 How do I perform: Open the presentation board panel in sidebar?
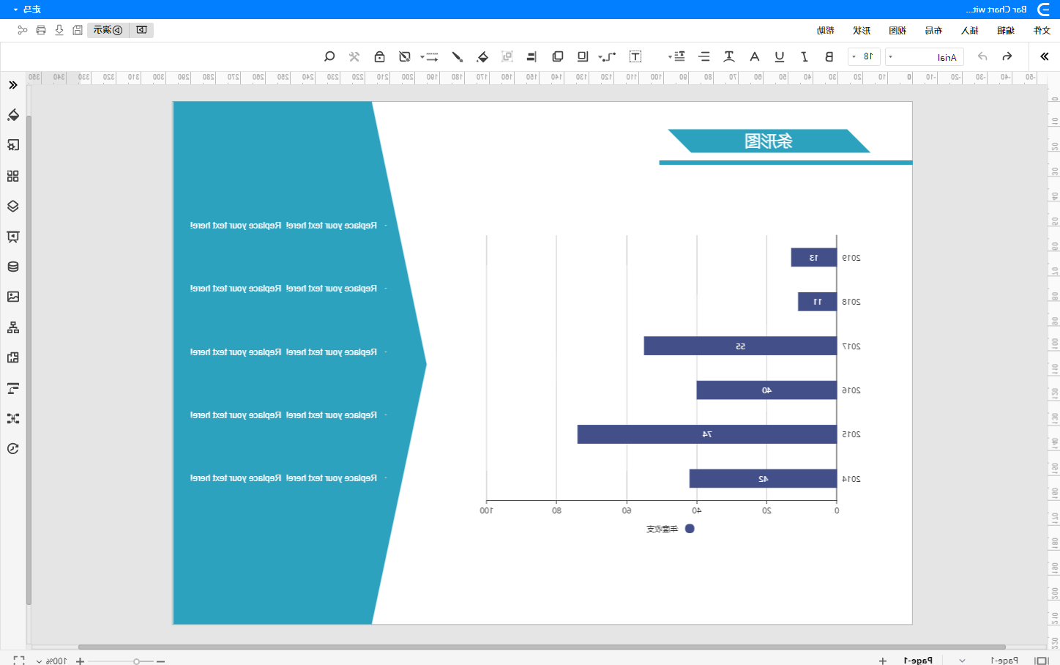coord(13,237)
